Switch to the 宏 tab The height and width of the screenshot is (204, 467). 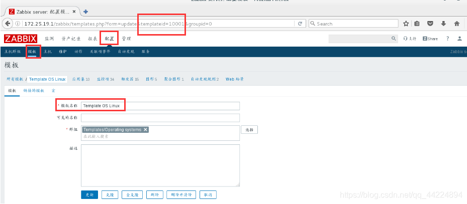[53, 91]
